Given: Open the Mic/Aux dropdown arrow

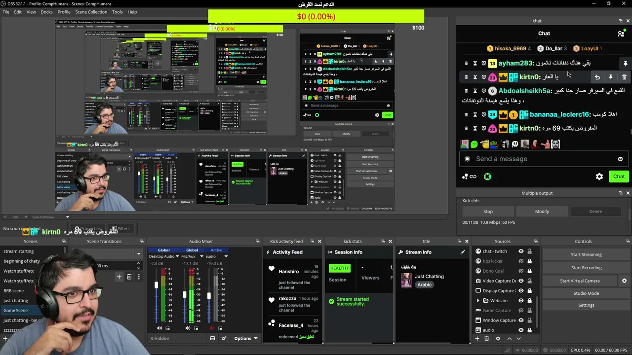Looking at the screenshot, I should coord(201,256).
